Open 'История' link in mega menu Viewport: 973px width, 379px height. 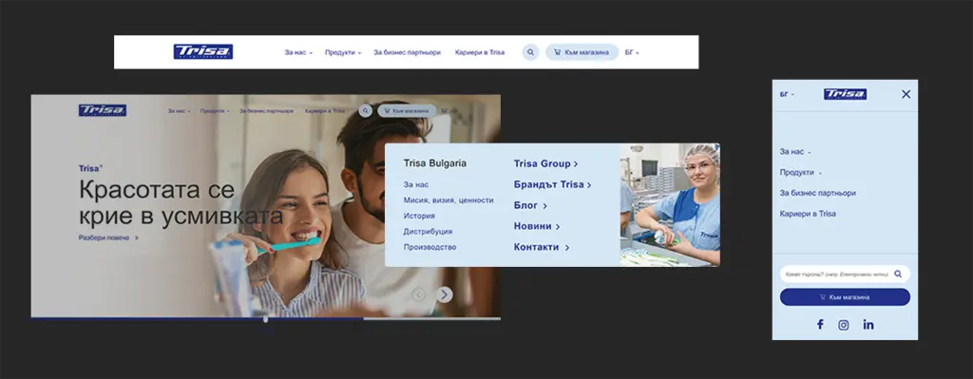click(419, 216)
